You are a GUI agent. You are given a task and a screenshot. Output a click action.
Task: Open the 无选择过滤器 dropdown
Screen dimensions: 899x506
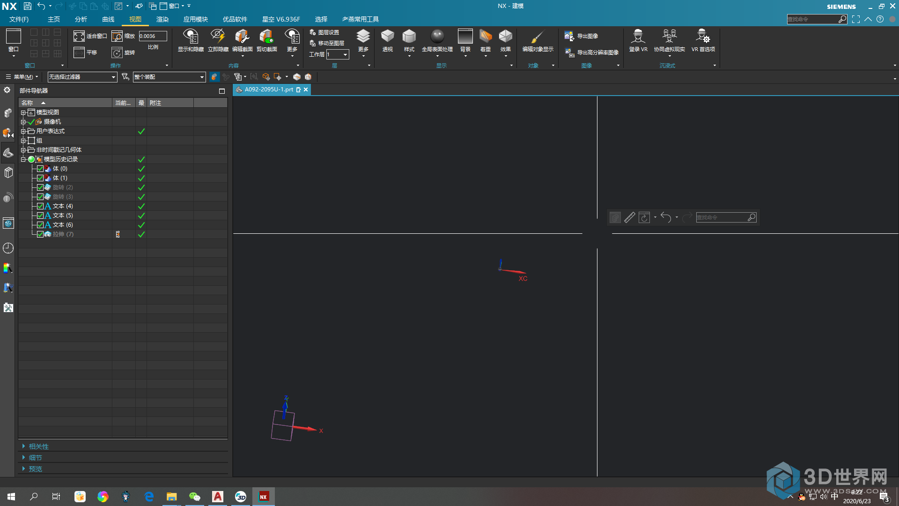pyautogui.click(x=82, y=77)
